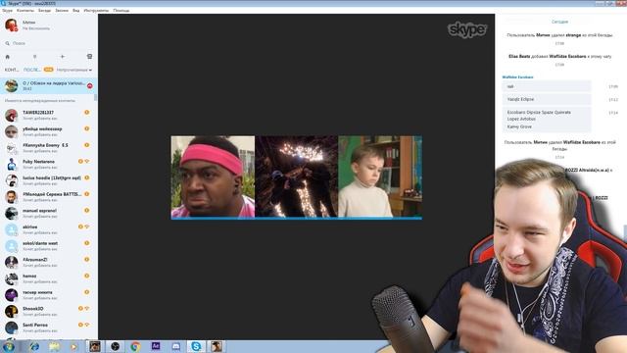Open the sokol/dante west contact
Image resolution: width=627 pixels, height=353 pixels.
48,246
